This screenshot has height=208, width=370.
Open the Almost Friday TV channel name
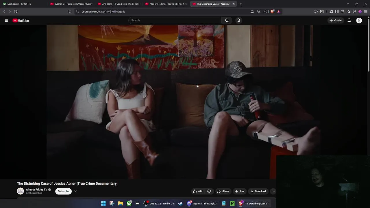(x=36, y=190)
